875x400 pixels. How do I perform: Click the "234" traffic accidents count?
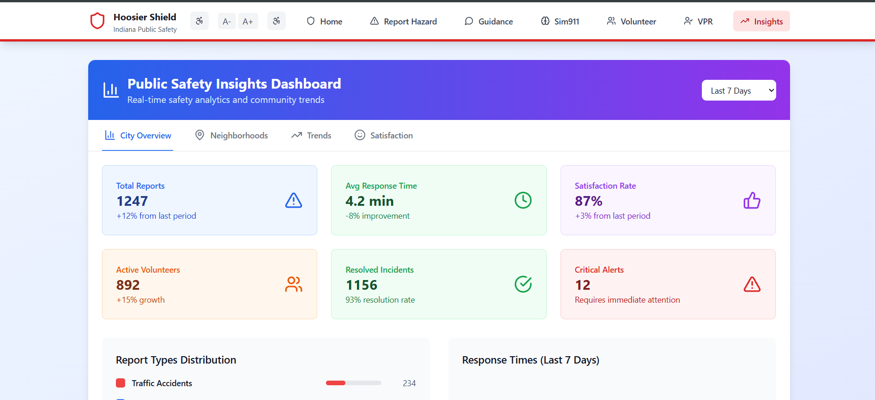(x=409, y=383)
